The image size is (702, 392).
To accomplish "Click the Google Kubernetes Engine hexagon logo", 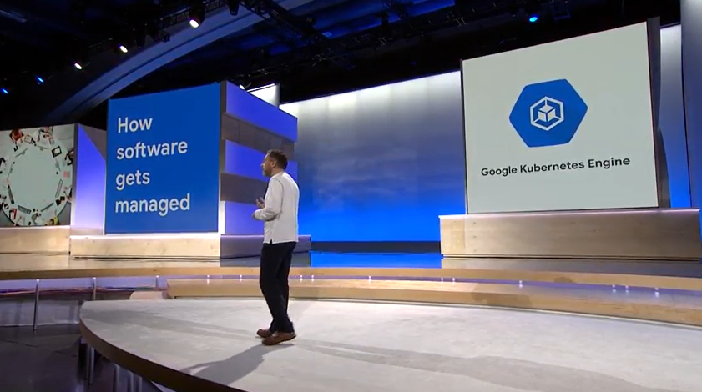I will coord(548,113).
